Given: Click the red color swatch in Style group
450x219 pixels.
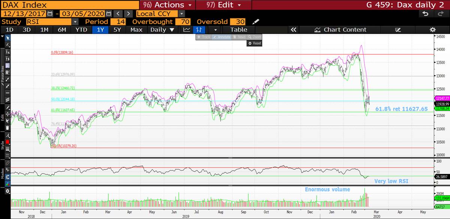Looking at the screenshot, I should point(7,142).
